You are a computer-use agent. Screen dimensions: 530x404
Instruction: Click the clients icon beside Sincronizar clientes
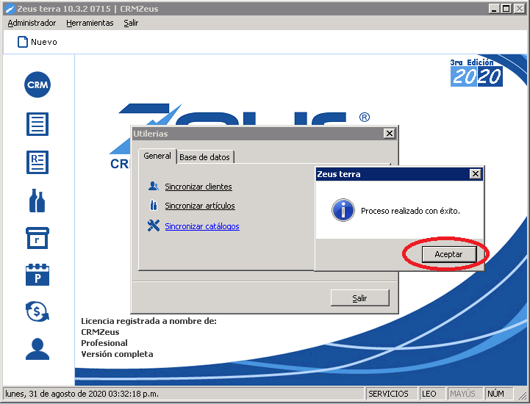tap(154, 186)
